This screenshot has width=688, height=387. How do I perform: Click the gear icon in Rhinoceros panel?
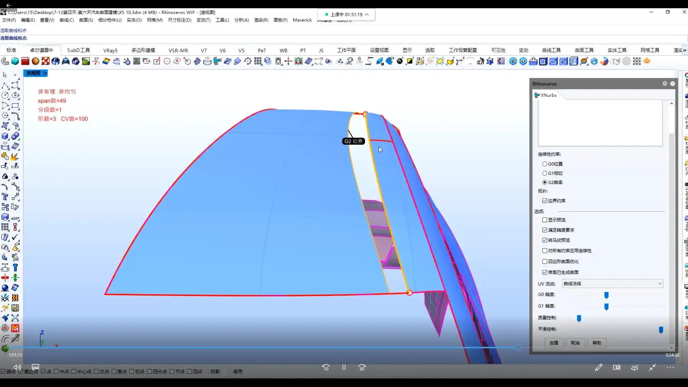pyautogui.click(x=665, y=83)
